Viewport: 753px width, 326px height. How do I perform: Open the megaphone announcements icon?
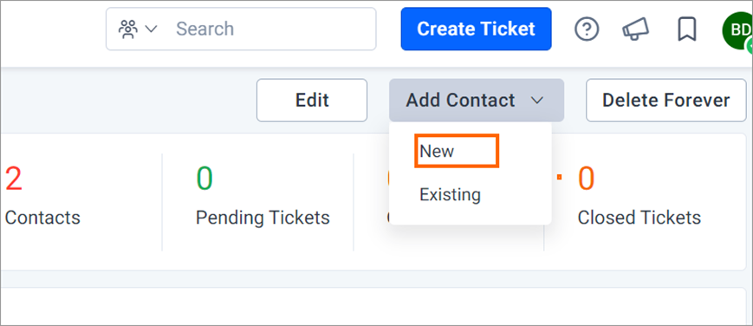636,29
